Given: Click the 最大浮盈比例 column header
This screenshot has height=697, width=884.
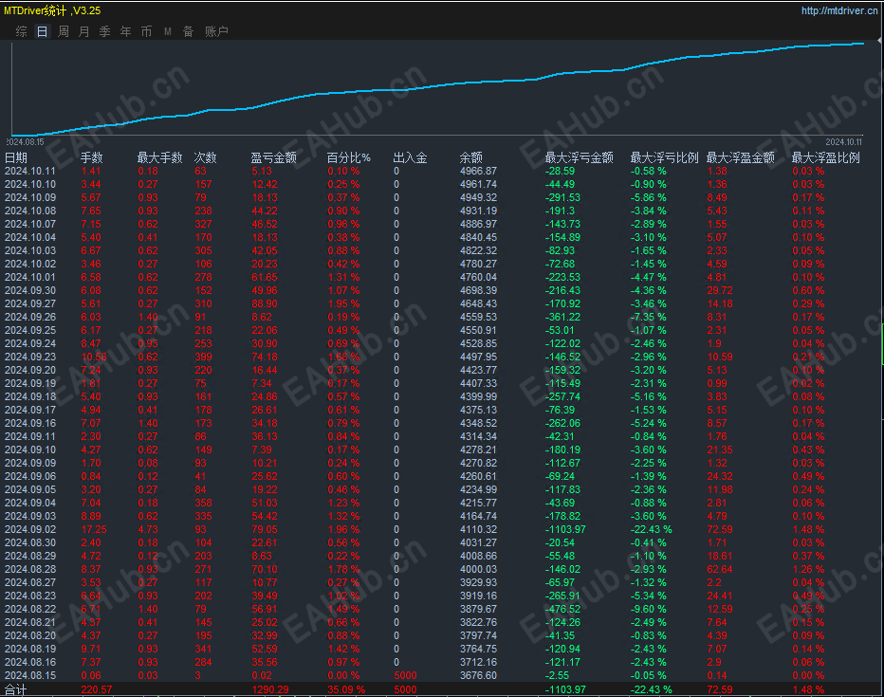Looking at the screenshot, I should [825, 157].
